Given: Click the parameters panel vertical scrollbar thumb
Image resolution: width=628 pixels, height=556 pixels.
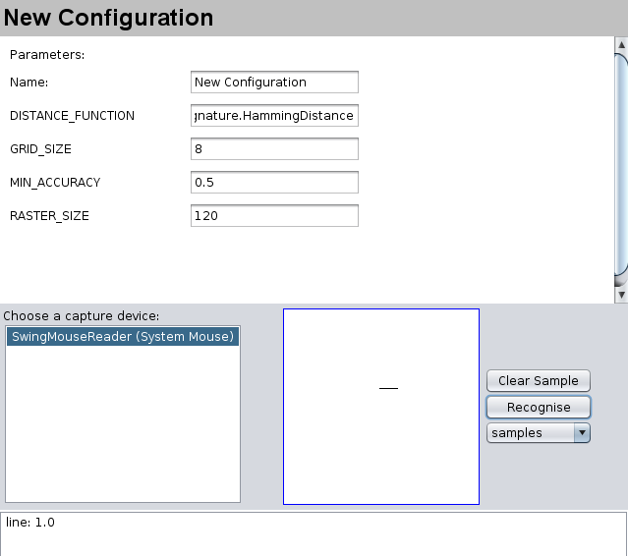Looking at the screenshot, I should (620, 167).
